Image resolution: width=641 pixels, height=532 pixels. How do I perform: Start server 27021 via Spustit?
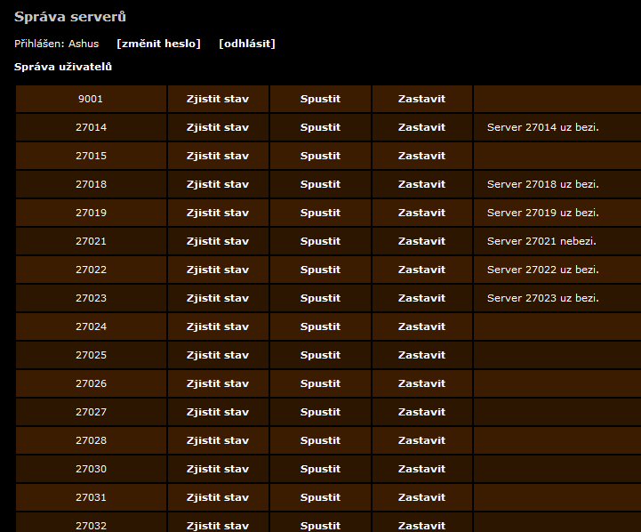click(320, 241)
